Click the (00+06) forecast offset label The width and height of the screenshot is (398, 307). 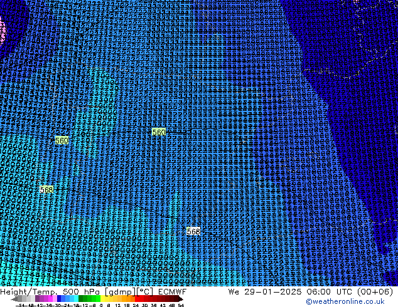tap(375, 292)
